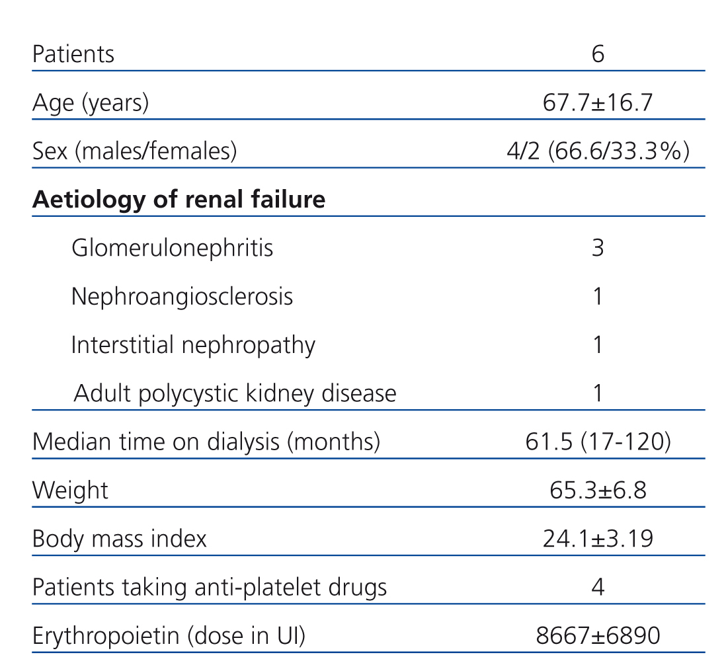Select the "Age (years)" label
This screenshot has height=669, width=726.
coord(91,103)
